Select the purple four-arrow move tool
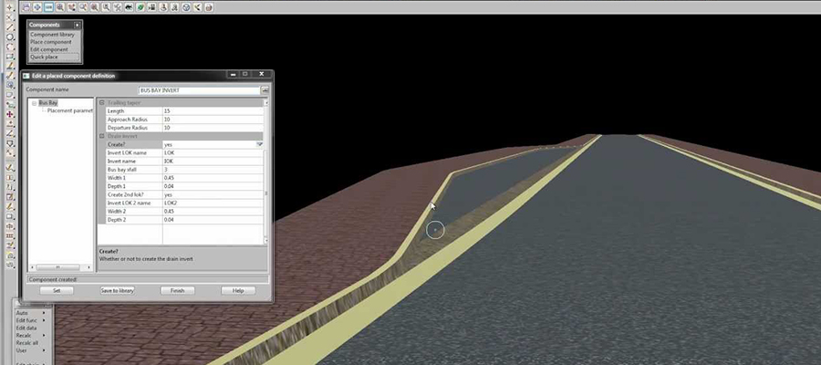This screenshot has height=365, width=821. 9,114
